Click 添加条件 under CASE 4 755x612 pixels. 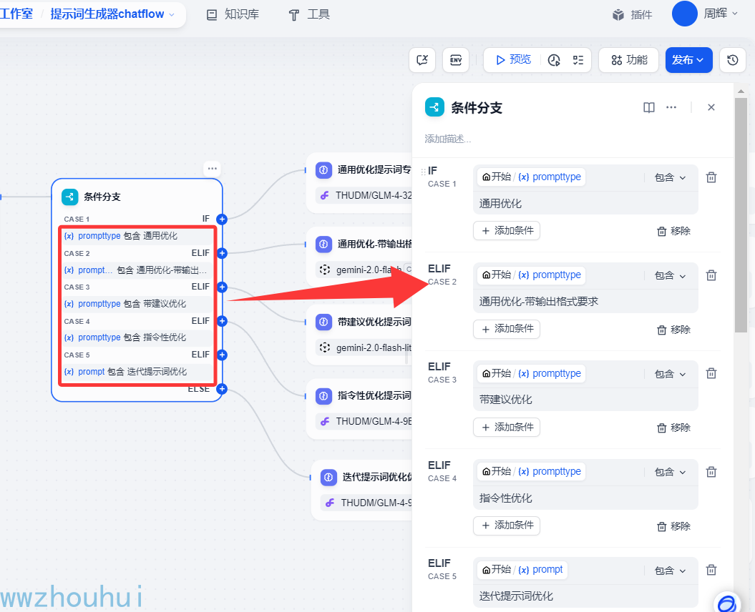[507, 525]
